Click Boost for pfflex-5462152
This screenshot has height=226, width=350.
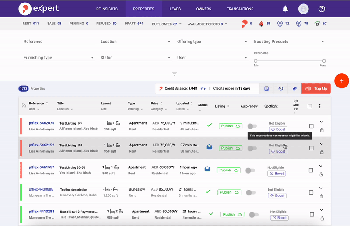[x=278, y=151]
